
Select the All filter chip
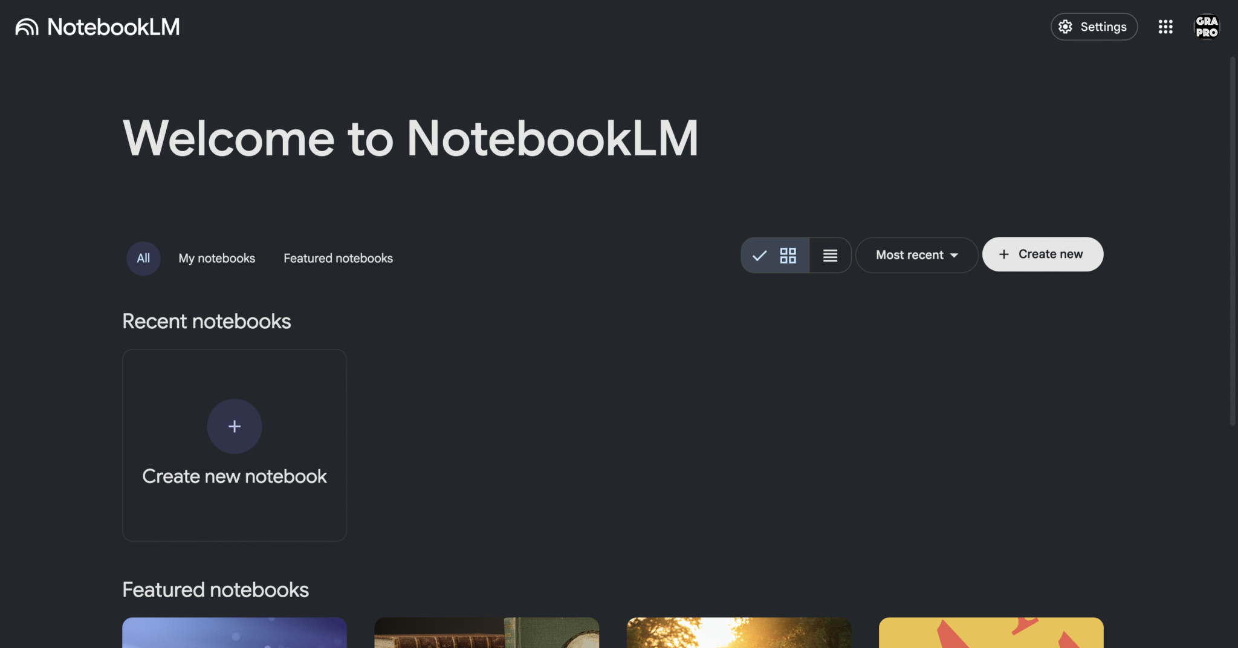(x=143, y=258)
